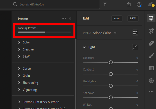156x109 pixels.
Task: Expand the Creative preset group
Action: [x=26, y=49]
